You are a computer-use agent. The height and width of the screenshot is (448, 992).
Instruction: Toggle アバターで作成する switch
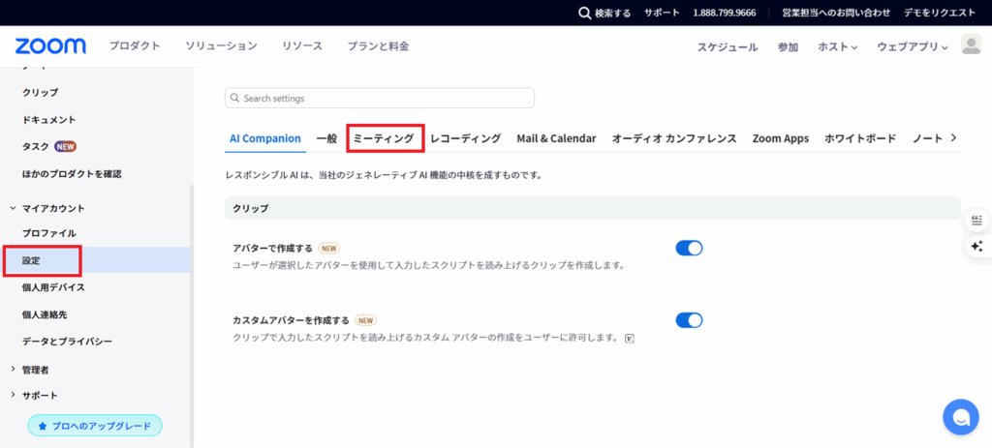pyautogui.click(x=689, y=249)
